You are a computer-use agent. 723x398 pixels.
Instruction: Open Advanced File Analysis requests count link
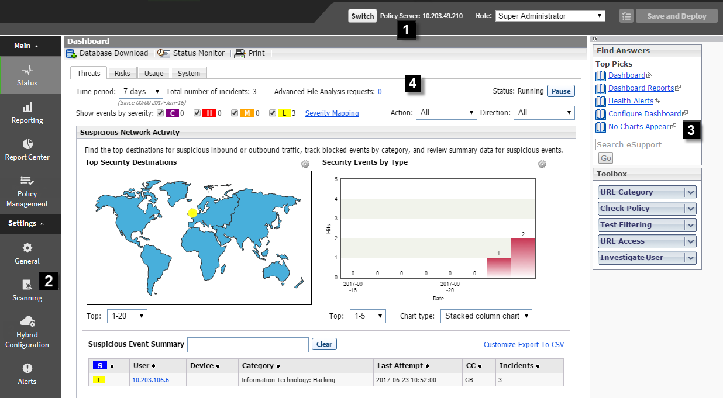(380, 92)
